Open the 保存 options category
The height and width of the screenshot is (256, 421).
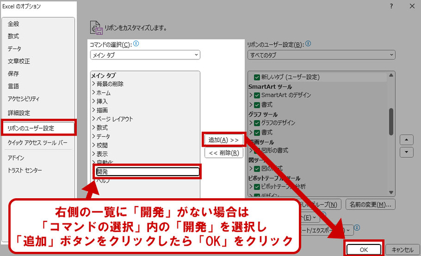click(x=14, y=74)
